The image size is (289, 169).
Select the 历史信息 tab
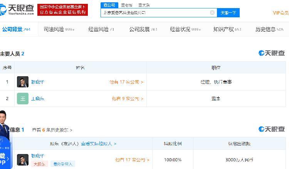[x=269, y=29]
